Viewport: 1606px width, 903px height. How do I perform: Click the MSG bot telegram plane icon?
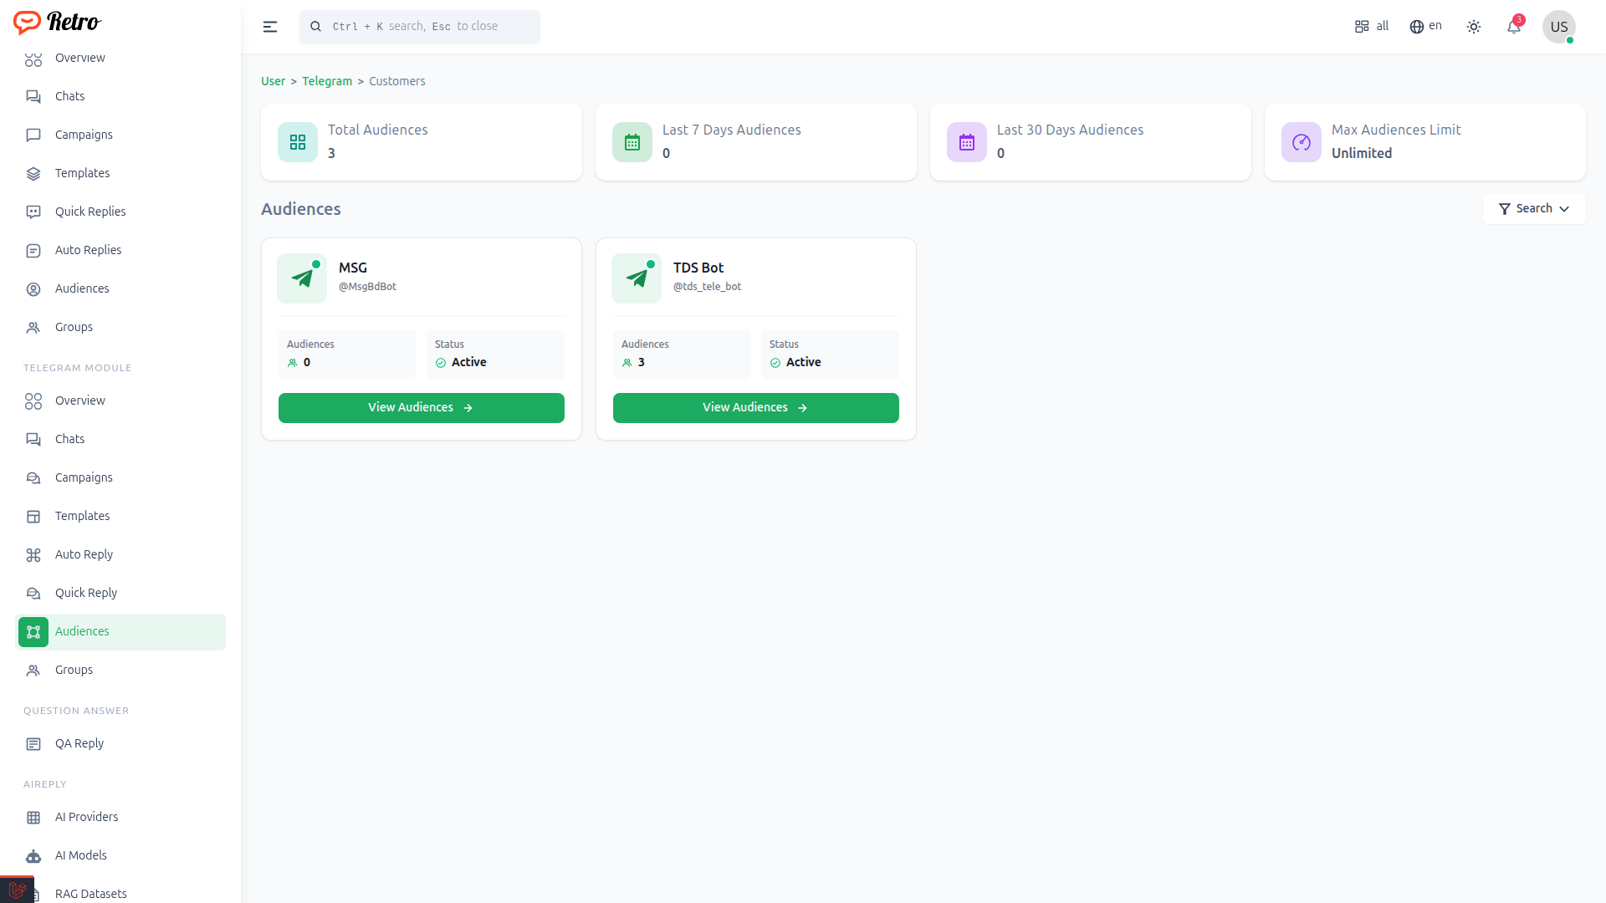click(302, 278)
